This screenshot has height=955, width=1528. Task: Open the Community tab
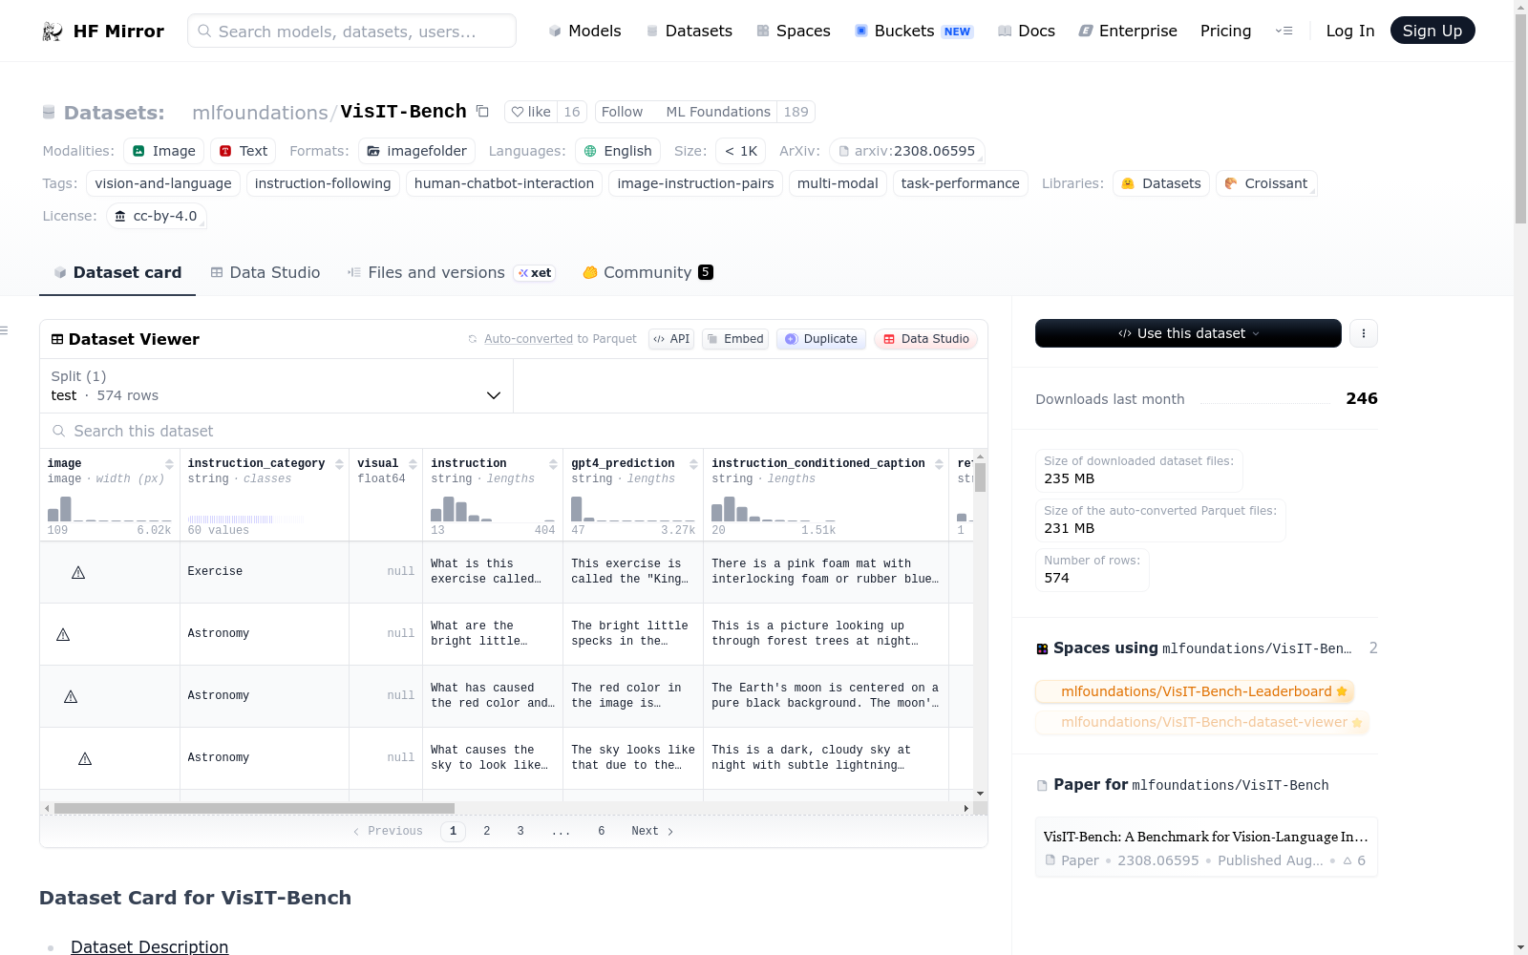coord(647,273)
